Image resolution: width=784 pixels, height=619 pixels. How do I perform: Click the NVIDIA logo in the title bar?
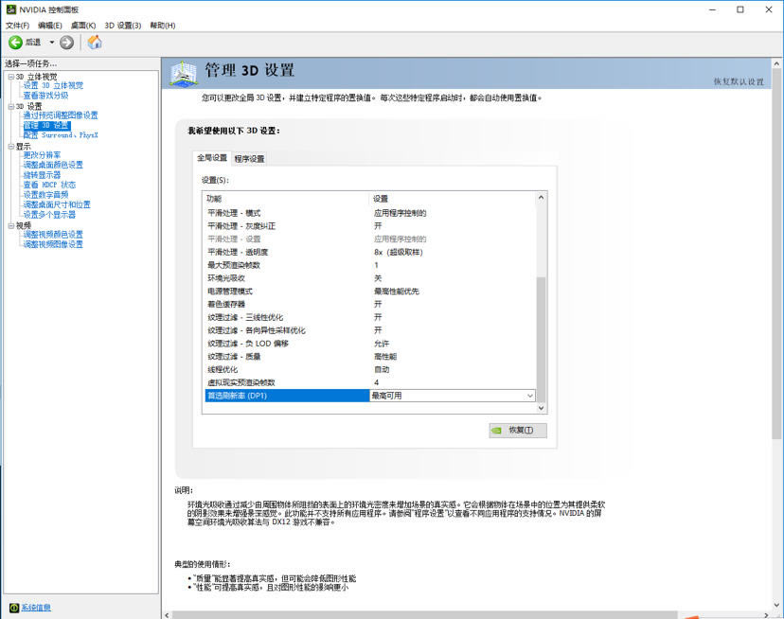point(11,9)
